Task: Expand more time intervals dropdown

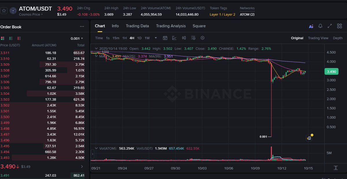Action: pyautogui.click(x=156, y=38)
